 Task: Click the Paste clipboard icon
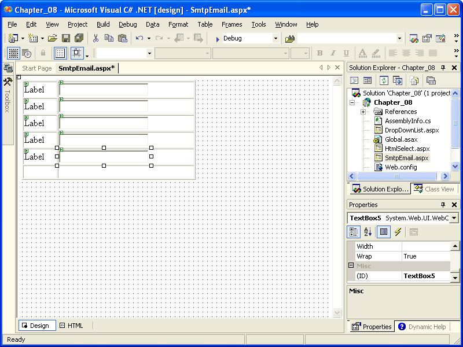pyautogui.click(x=122, y=38)
